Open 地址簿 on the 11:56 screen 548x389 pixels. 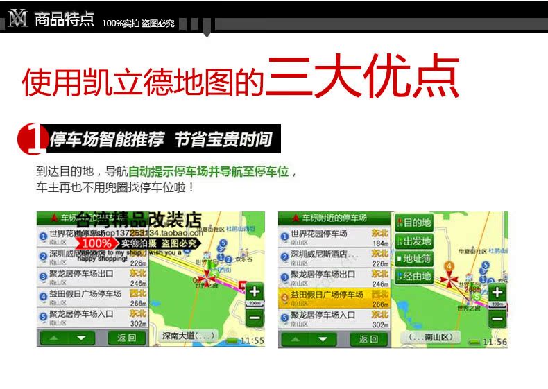tap(414, 259)
